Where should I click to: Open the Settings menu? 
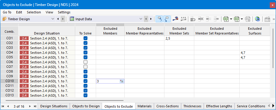point(64,12)
